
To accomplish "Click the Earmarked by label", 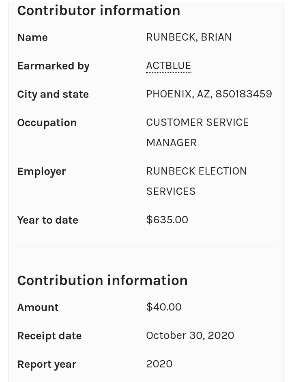I will [53, 66].
